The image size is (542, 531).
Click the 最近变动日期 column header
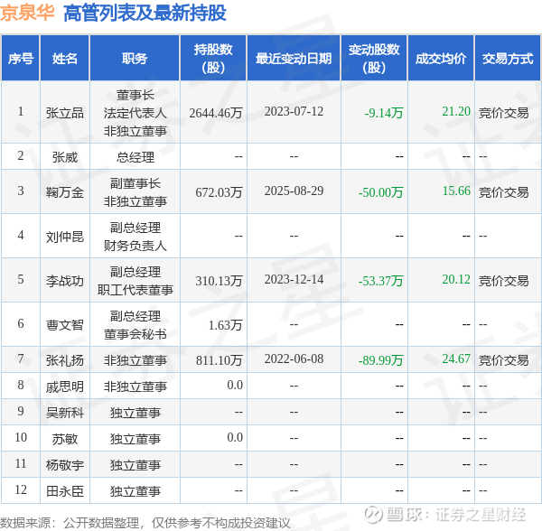pyautogui.click(x=294, y=58)
